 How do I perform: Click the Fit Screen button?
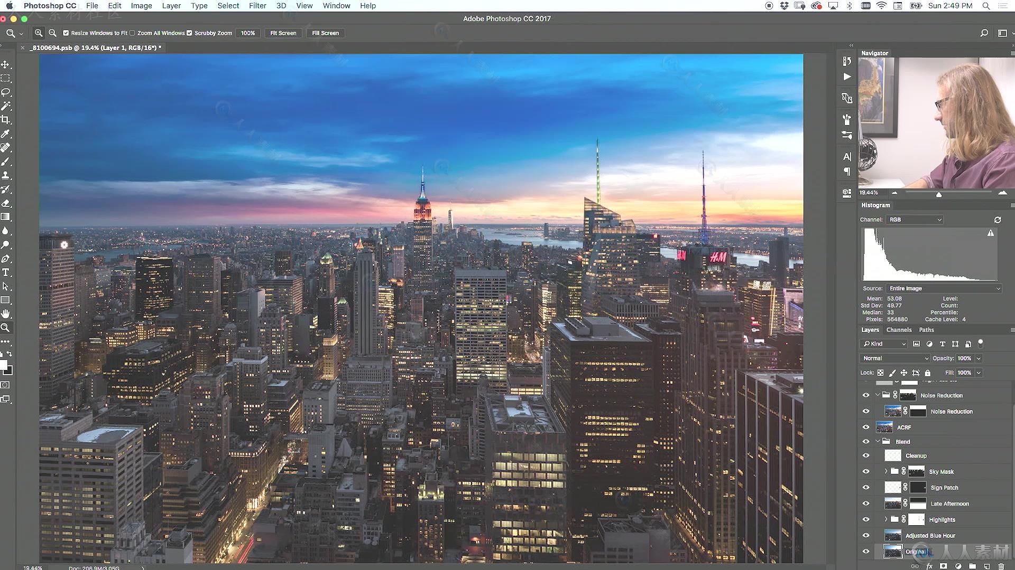point(283,33)
